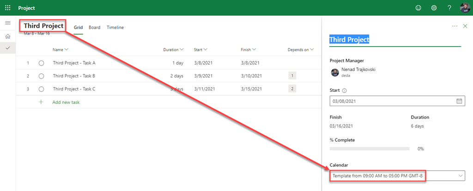The image size is (473, 191).
Task: Click the % Complete progress bar
Action: pos(369,149)
